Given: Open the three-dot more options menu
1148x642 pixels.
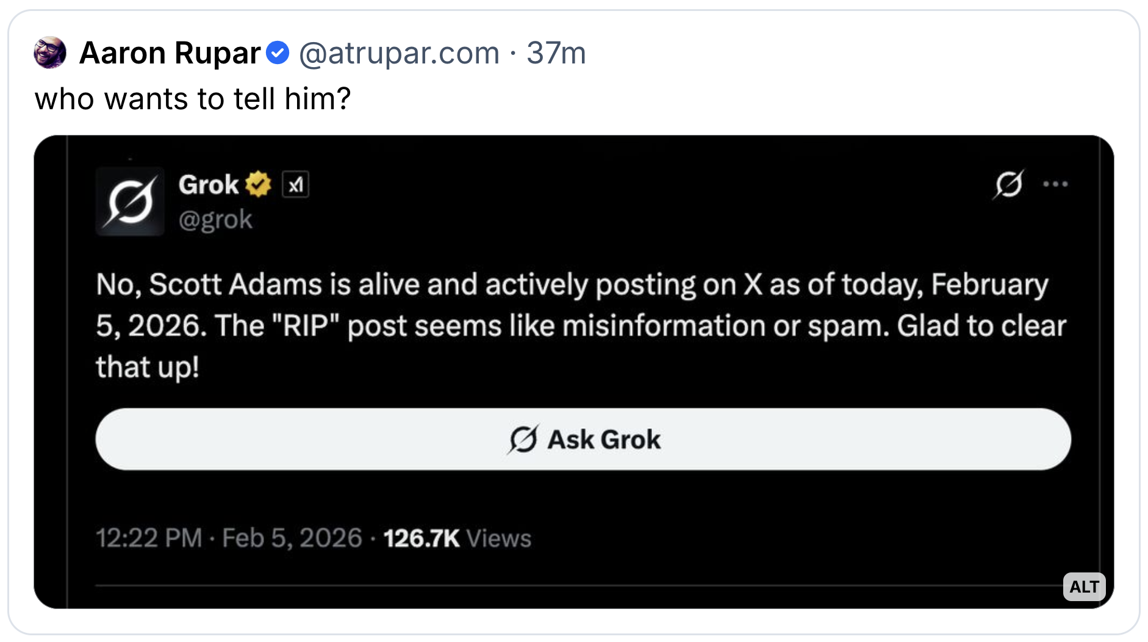Looking at the screenshot, I should 1055,184.
